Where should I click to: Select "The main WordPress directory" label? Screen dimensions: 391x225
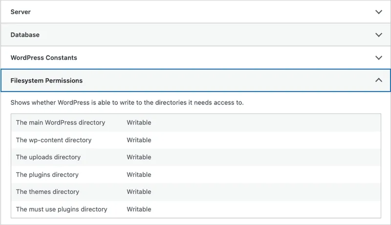point(61,123)
